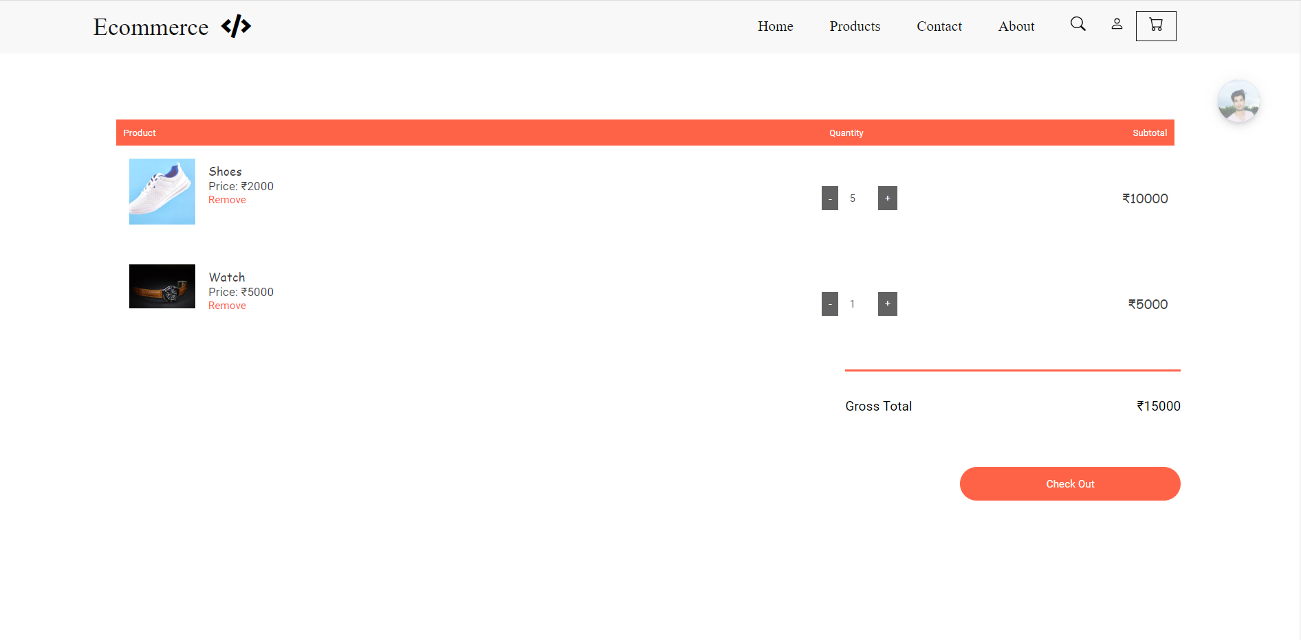Open the Contact page
This screenshot has width=1301, height=640.
click(939, 26)
